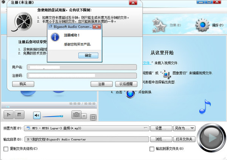
Task: Click the 注册 register button
Action: (x=101, y=84)
